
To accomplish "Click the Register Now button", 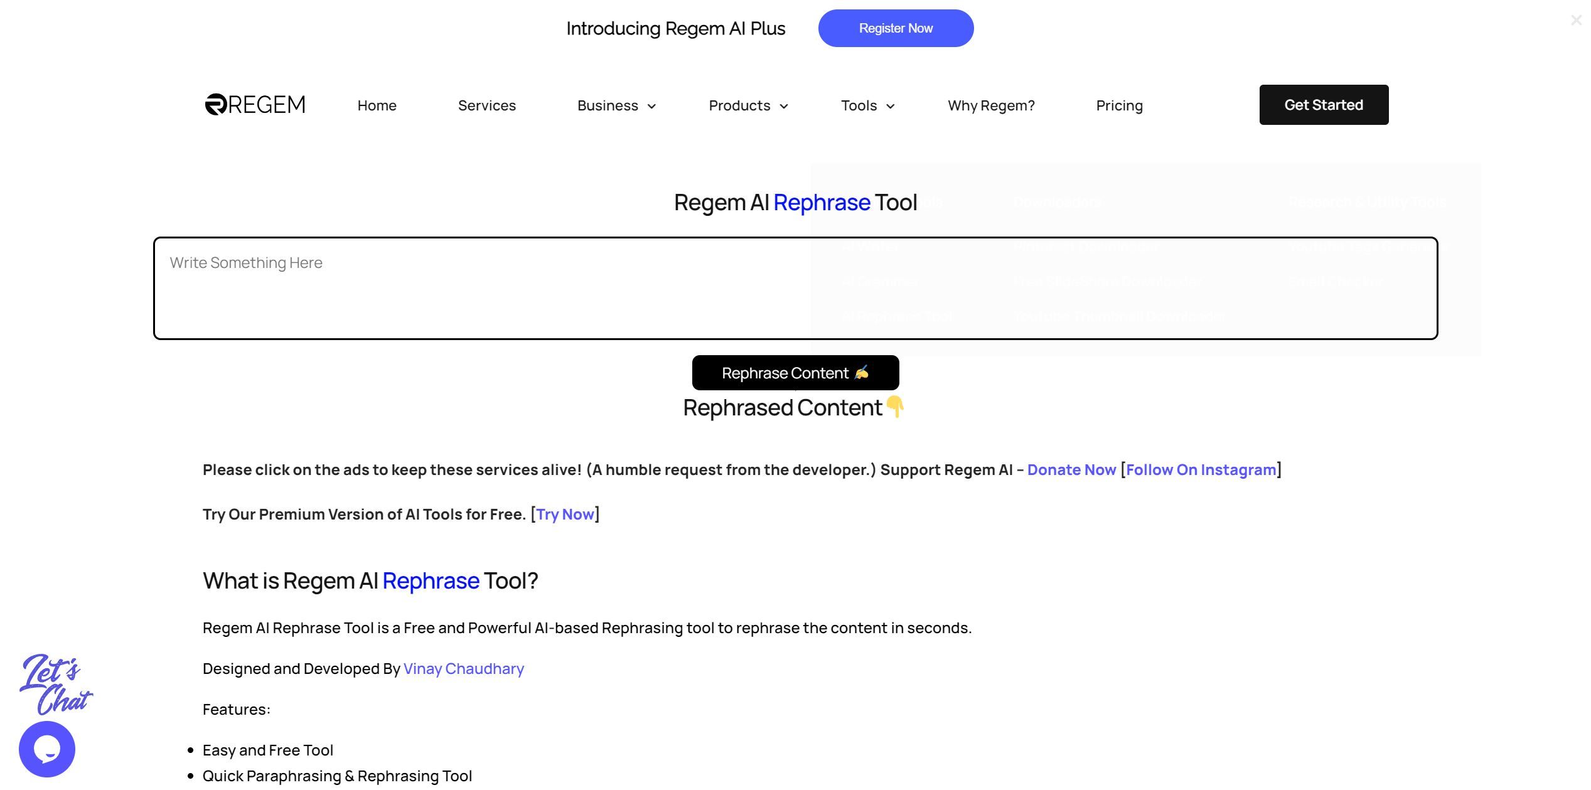I will (896, 28).
